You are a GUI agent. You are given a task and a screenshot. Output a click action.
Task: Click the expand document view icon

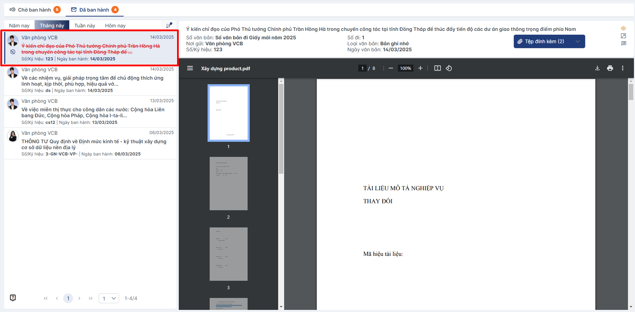[623, 36]
